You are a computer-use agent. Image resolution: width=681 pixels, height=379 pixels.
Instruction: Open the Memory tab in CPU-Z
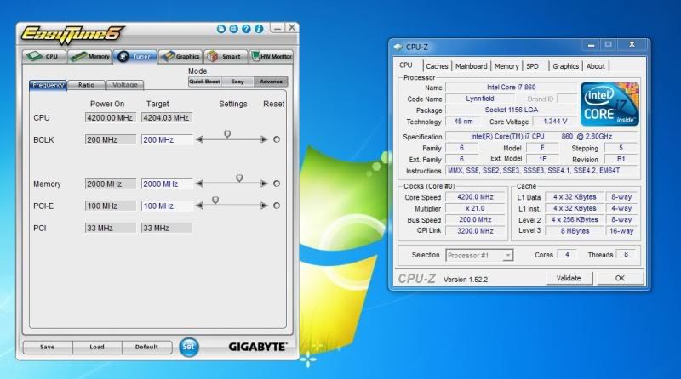pos(506,66)
